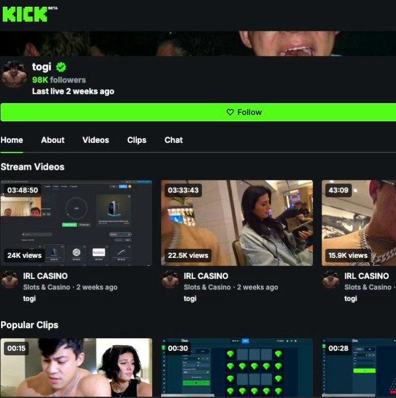Image resolution: width=396 pixels, height=398 pixels.
Task: Click the 22.5K views badge
Action: click(188, 255)
